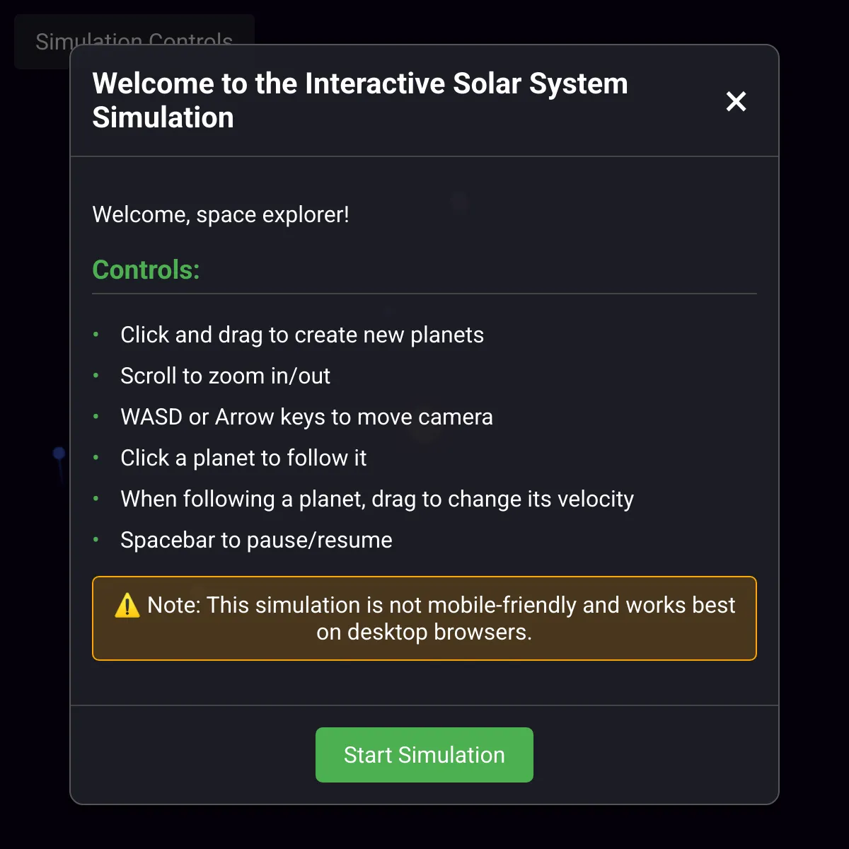The height and width of the screenshot is (849, 849).
Task: Select the 'Scroll to zoom in/out' line
Action: pyautogui.click(x=225, y=376)
